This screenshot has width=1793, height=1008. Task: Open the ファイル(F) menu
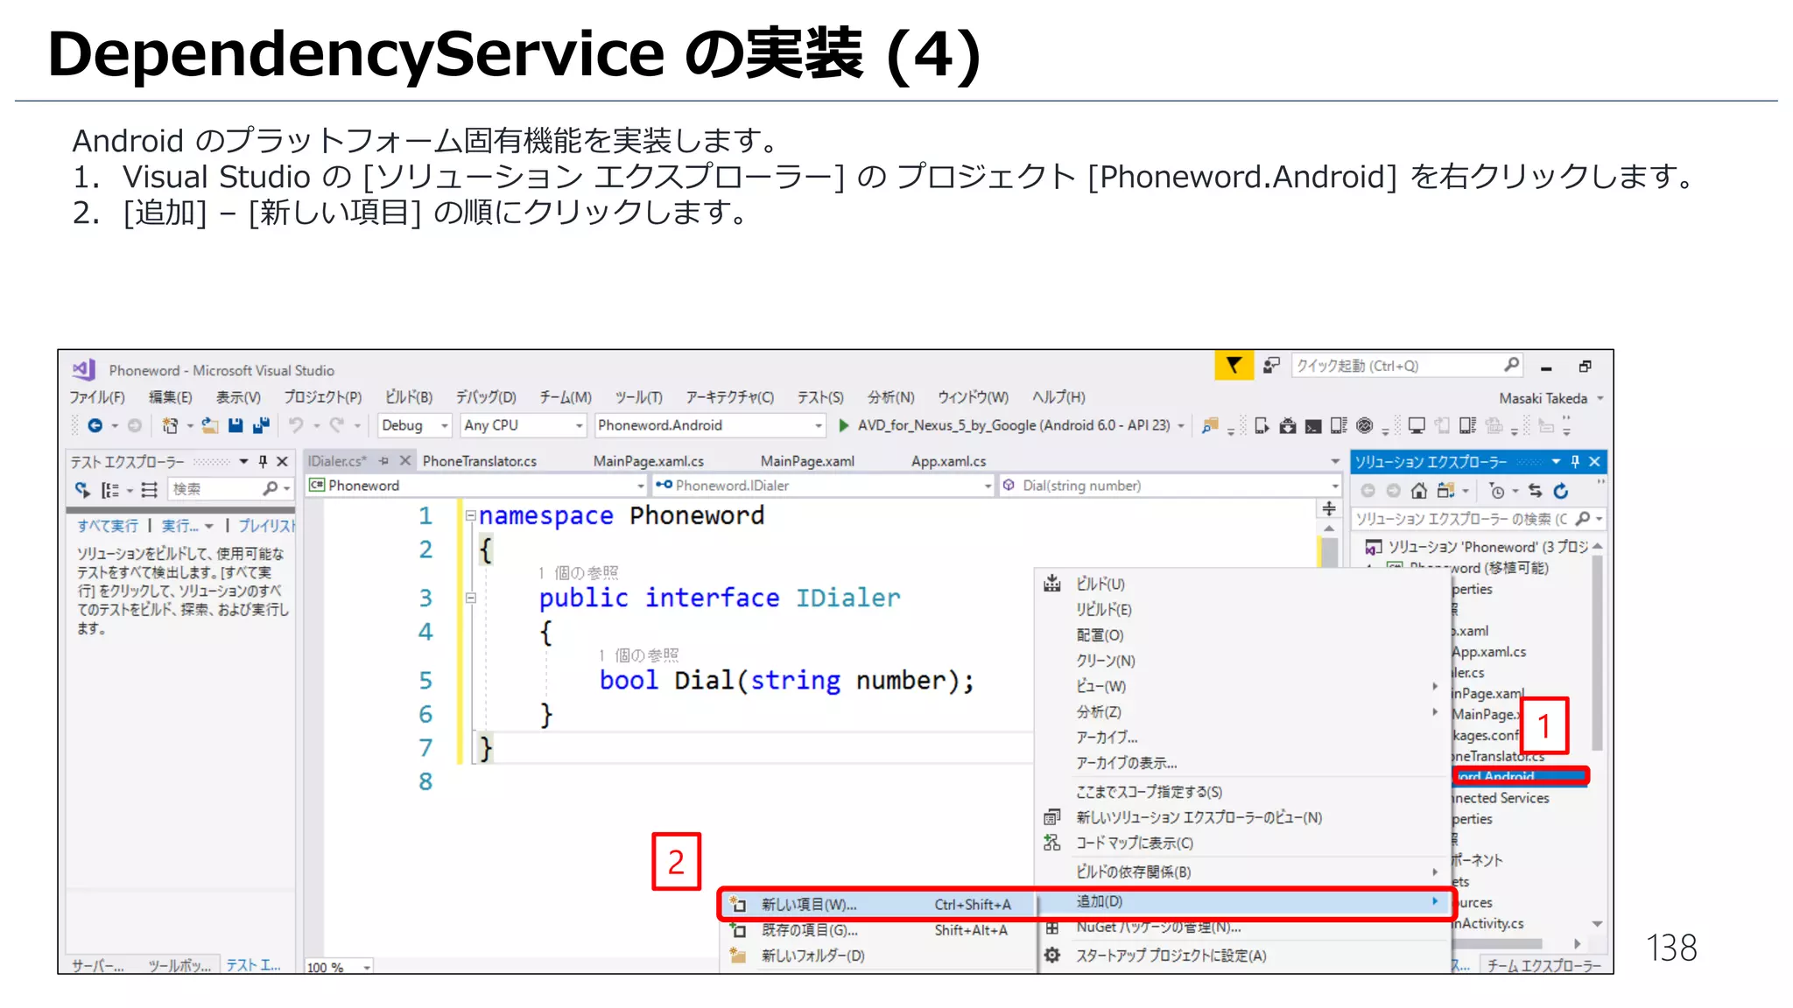click(x=97, y=397)
